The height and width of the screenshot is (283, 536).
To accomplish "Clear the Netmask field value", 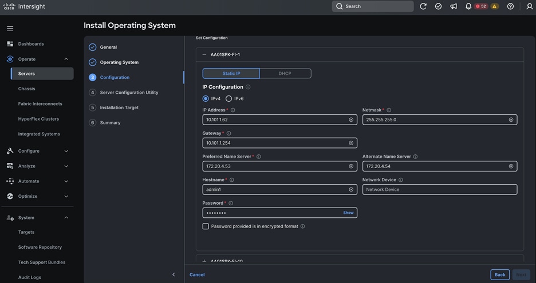I will click(511, 119).
